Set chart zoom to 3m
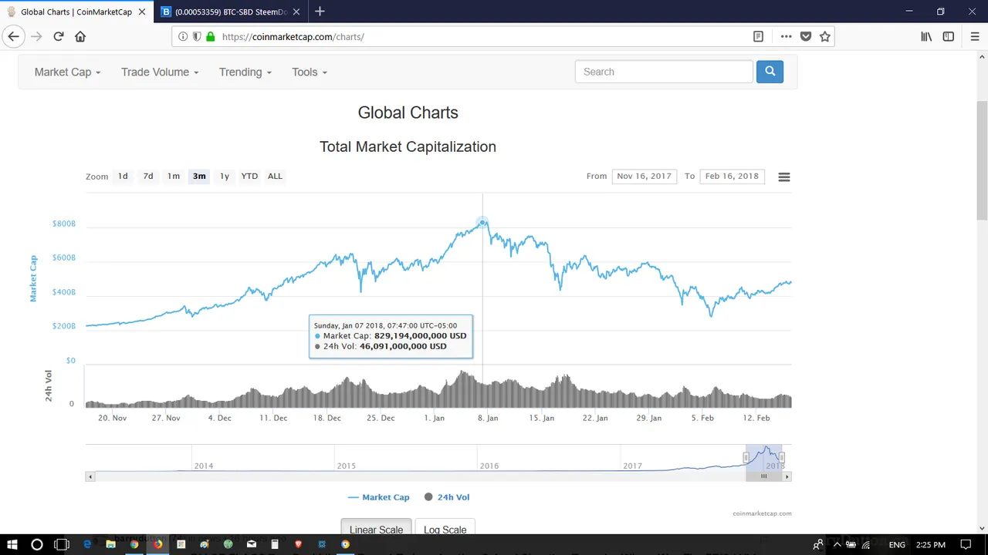 click(x=199, y=176)
